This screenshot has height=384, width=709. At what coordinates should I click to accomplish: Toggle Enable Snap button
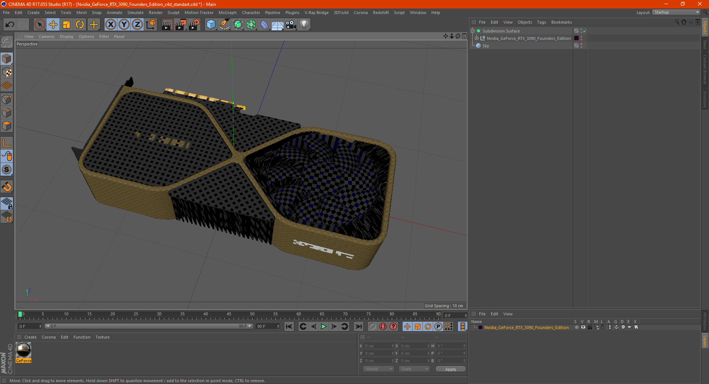pos(7,186)
